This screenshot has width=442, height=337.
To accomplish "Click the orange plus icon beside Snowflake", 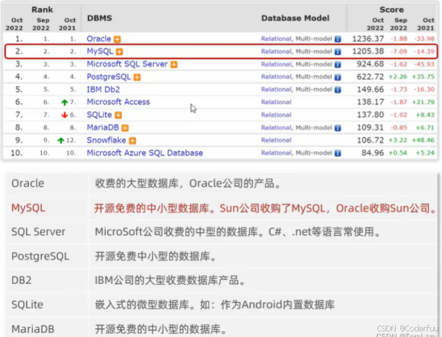I will pos(132,141).
